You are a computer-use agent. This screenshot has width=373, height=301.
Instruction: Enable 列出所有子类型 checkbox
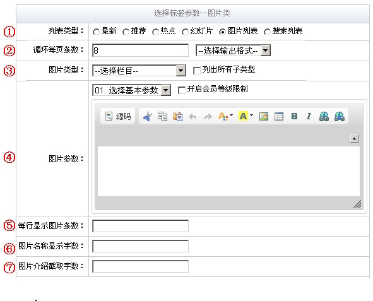coord(197,71)
